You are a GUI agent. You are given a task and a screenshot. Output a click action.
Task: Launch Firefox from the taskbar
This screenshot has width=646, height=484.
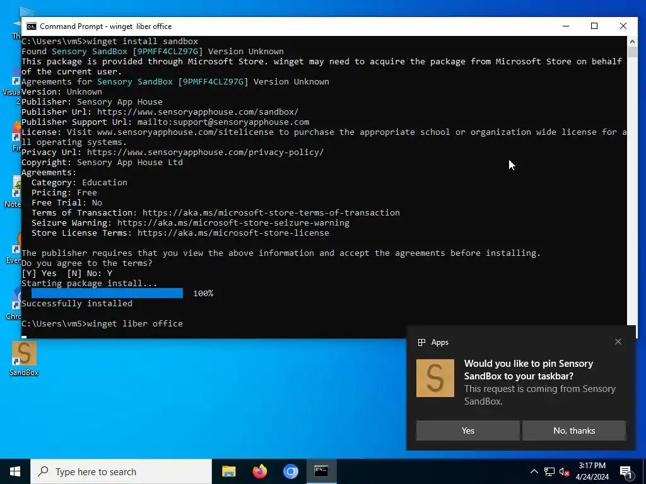259,471
